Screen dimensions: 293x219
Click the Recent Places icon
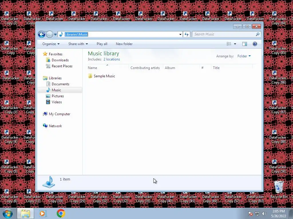pos(48,66)
